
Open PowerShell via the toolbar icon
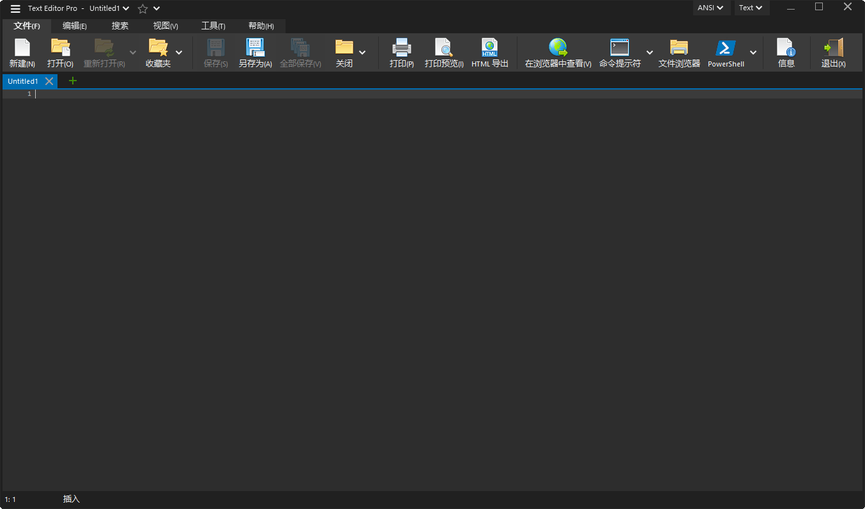(x=725, y=52)
